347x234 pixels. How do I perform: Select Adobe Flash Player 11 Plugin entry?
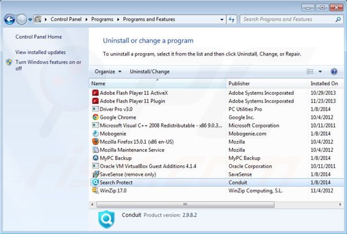point(132,101)
